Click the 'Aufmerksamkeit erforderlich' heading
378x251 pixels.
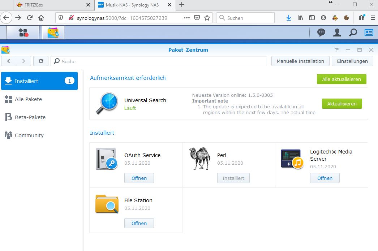click(128, 78)
